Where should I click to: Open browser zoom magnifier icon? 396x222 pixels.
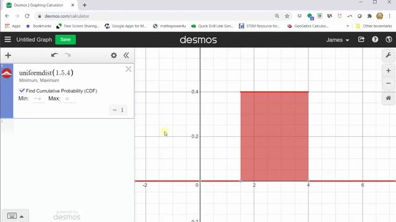[x=277, y=16]
